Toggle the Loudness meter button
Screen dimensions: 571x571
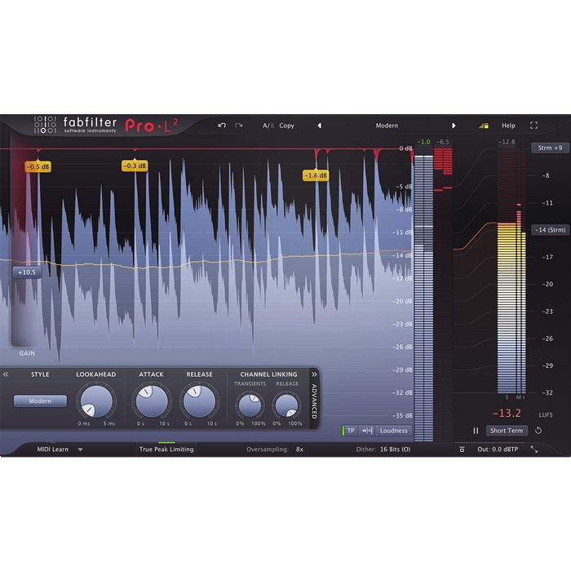click(x=394, y=431)
